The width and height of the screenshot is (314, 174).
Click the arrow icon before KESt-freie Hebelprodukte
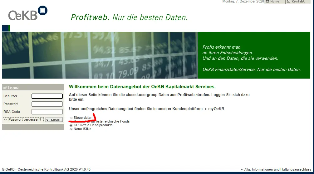point(71,125)
